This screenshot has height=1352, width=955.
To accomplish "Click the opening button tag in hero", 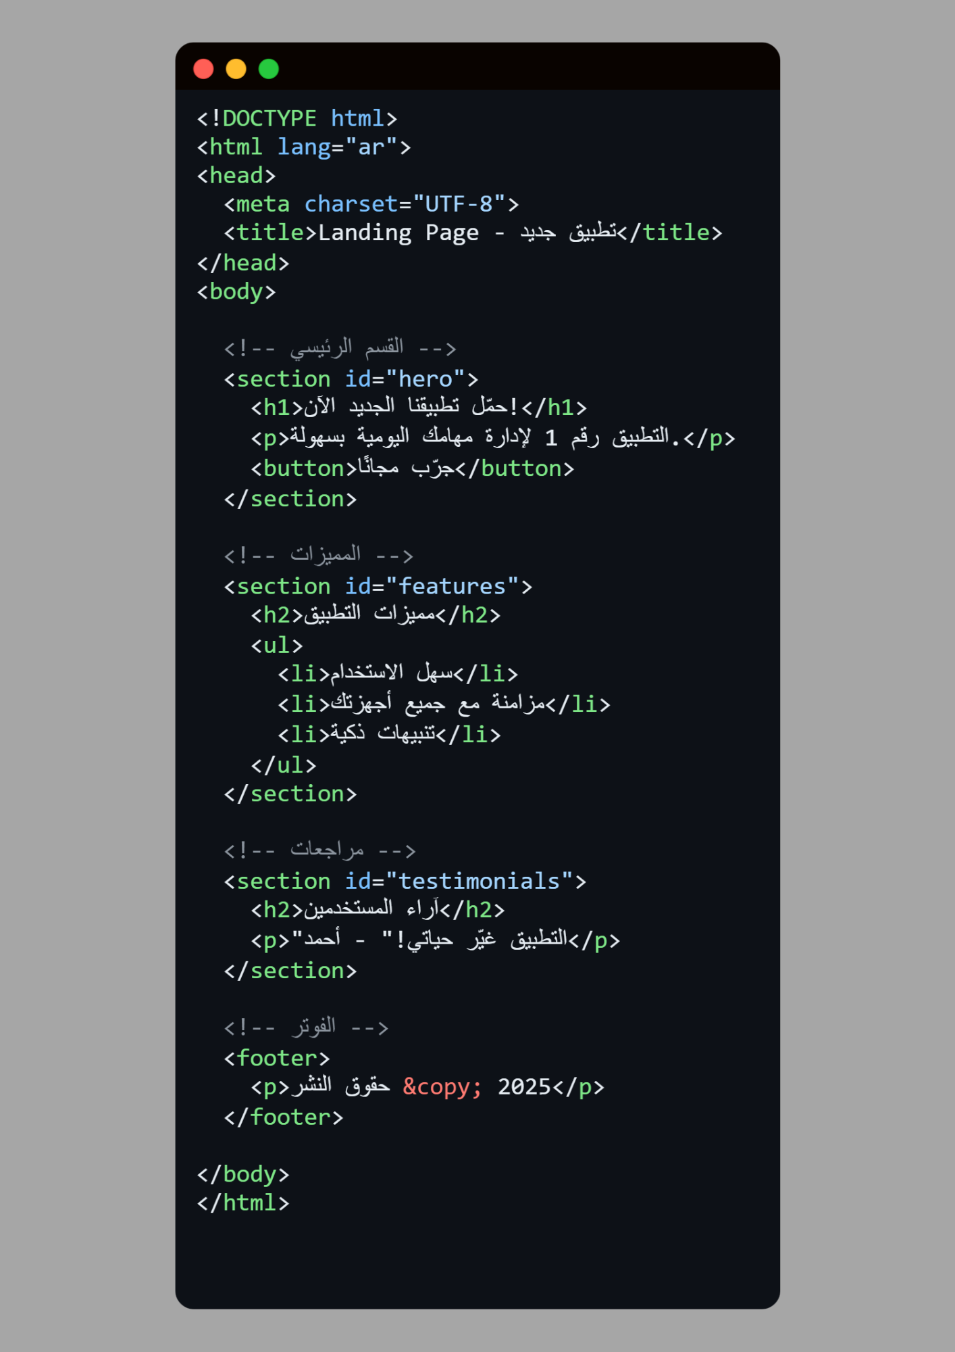I will click(304, 468).
